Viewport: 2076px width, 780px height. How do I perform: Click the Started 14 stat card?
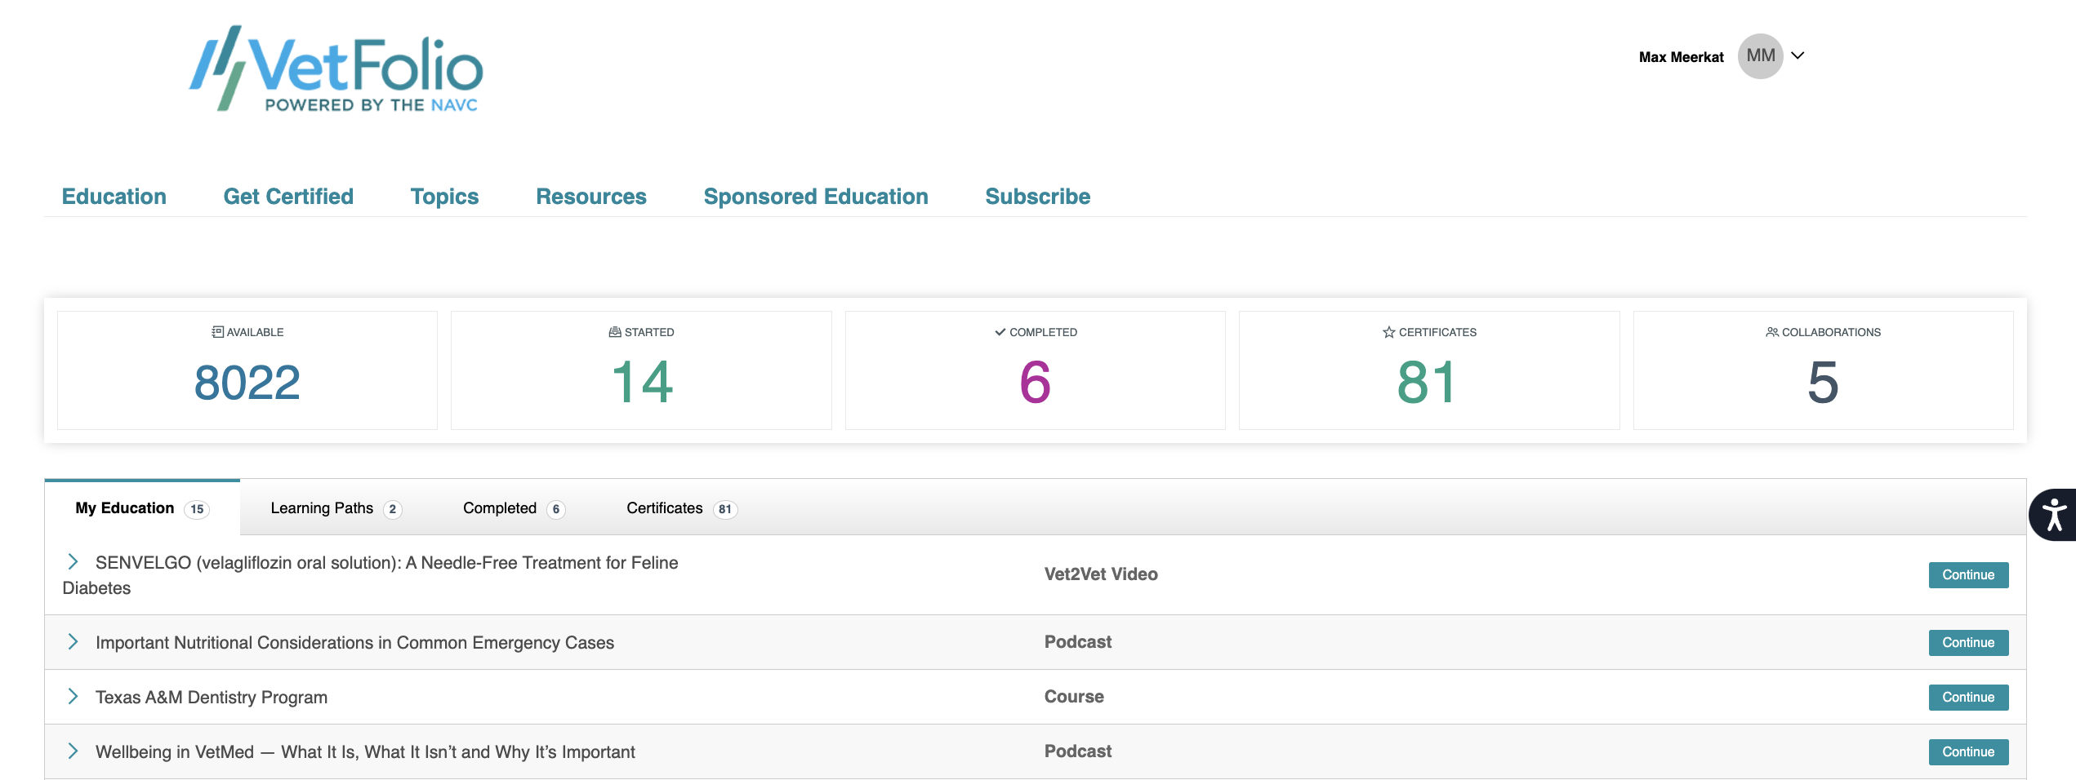pos(641,370)
